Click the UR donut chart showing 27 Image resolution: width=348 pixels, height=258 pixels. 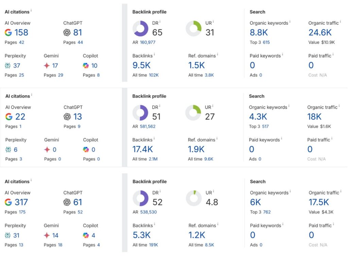193,113
